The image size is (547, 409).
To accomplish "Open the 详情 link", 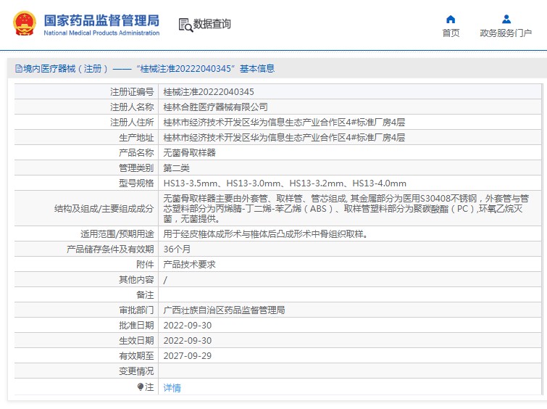I will pos(172,388).
